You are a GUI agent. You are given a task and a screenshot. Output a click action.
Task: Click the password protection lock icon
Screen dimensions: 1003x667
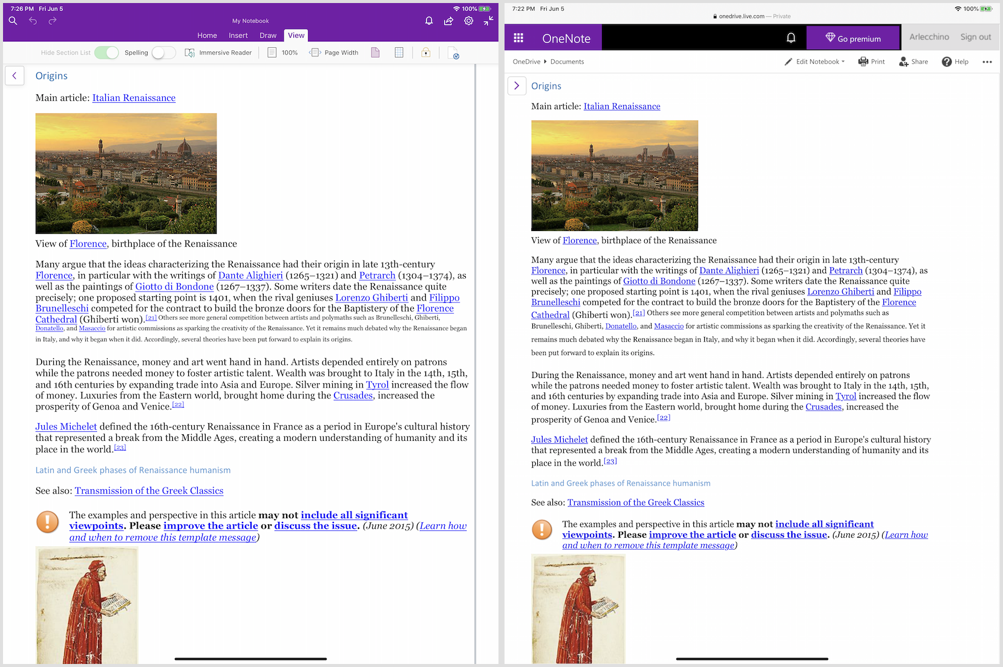click(x=426, y=53)
